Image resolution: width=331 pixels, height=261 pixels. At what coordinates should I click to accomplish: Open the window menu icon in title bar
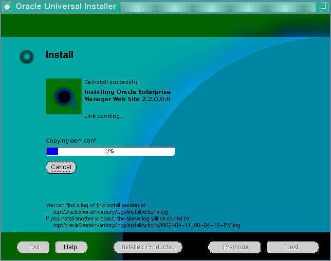click(x=7, y=7)
